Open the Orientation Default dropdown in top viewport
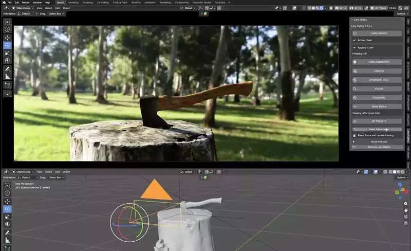 (28, 14)
